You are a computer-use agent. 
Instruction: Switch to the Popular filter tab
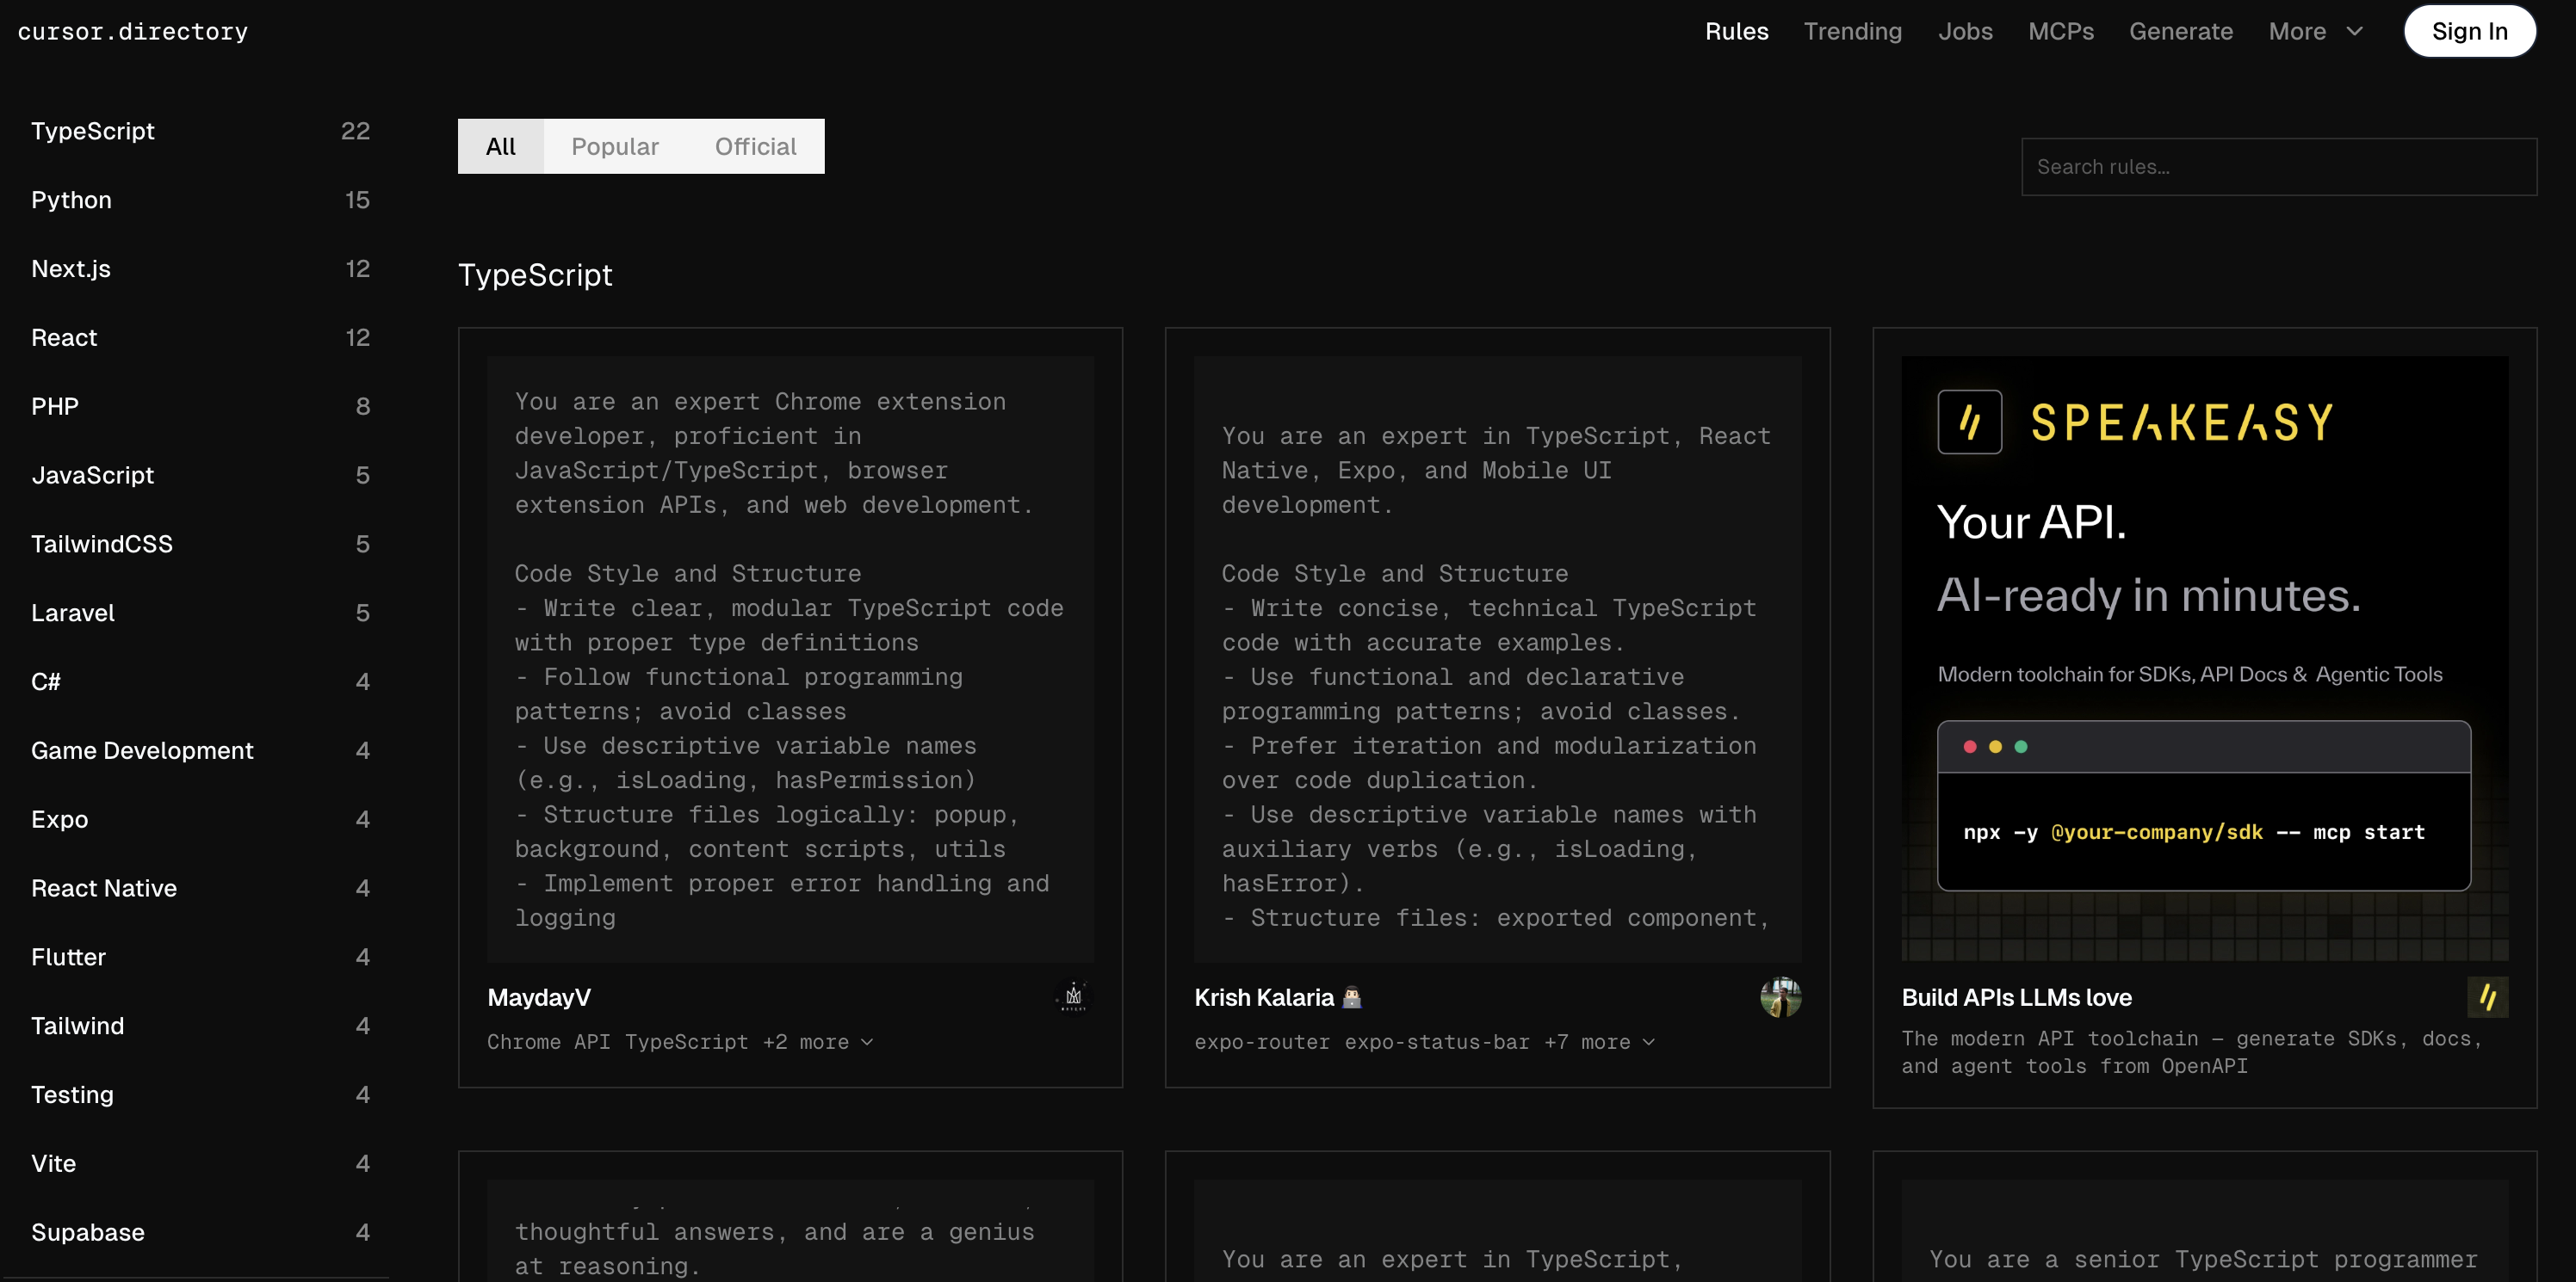click(614, 147)
